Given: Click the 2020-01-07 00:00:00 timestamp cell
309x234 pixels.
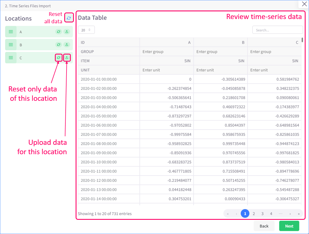Looking at the screenshot, I should coord(109,134).
